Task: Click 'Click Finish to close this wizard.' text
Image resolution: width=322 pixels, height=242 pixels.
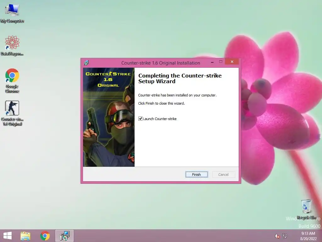Action: [x=161, y=103]
